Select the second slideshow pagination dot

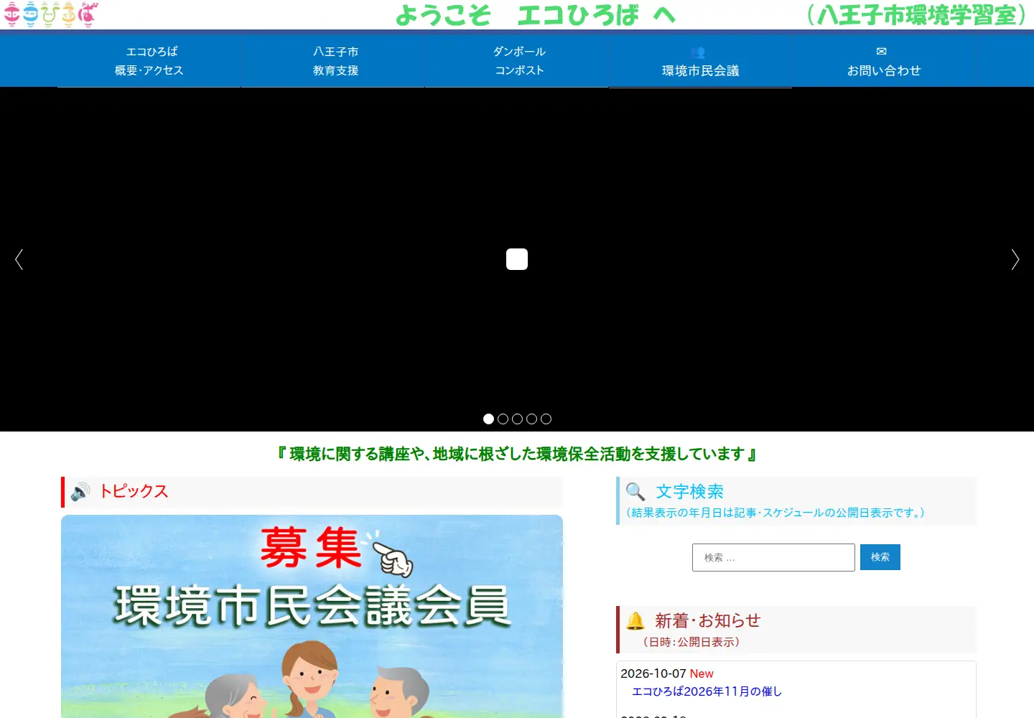coord(503,419)
